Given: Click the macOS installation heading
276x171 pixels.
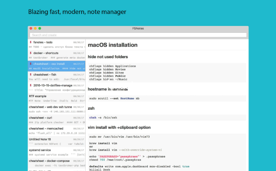Looking at the screenshot, I should click(113, 45).
